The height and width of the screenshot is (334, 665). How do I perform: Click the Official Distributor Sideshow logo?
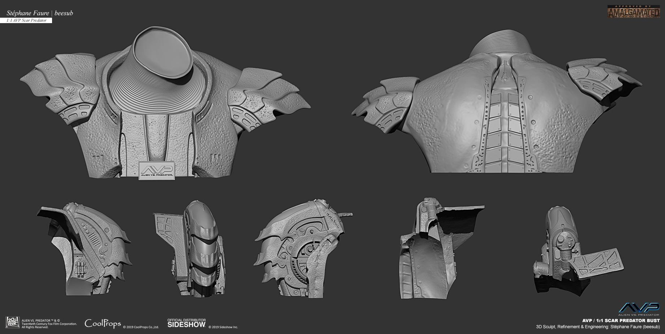pos(186,323)
